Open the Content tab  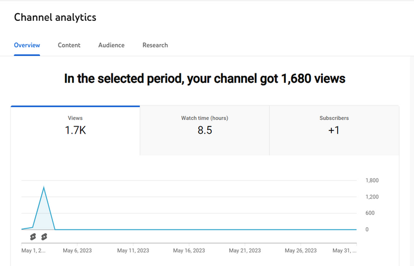tap(69, 45)
